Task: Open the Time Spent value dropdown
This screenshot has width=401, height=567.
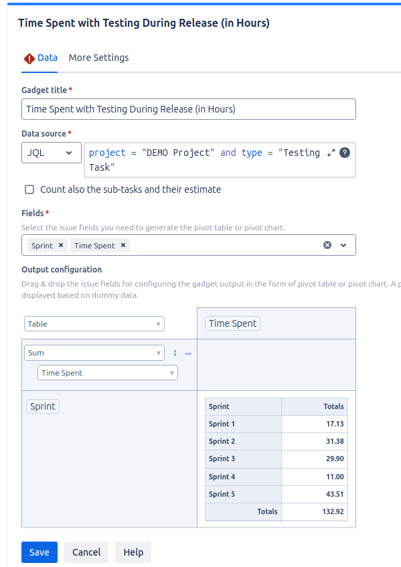Action: 108,373
